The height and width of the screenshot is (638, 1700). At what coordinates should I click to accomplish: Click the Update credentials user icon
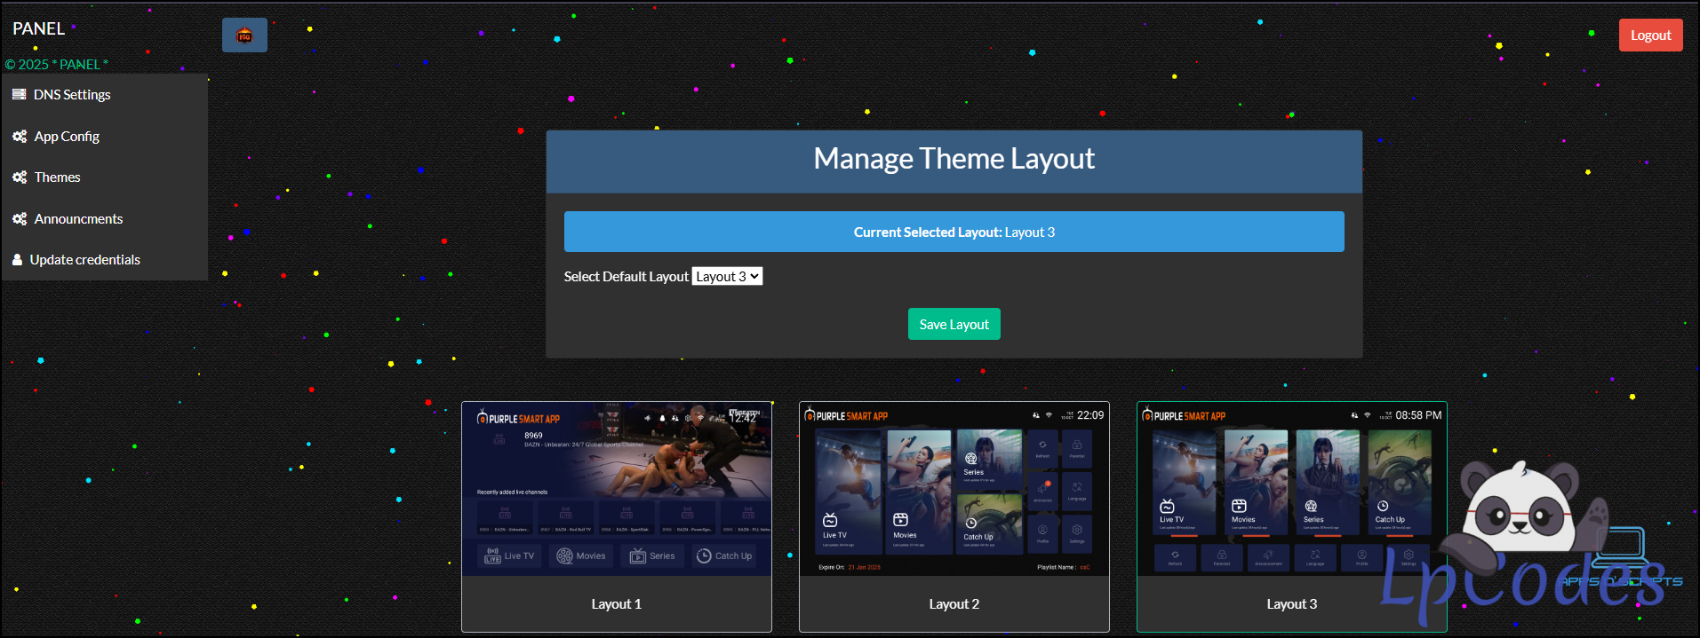click(17, 260)
